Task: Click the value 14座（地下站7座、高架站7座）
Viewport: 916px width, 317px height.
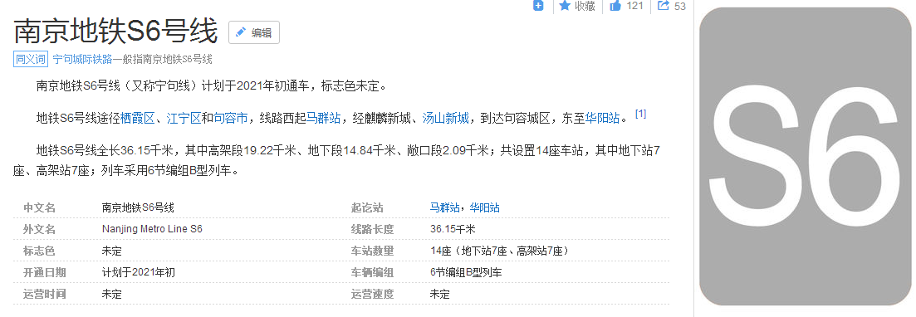Action: (499, 251)
